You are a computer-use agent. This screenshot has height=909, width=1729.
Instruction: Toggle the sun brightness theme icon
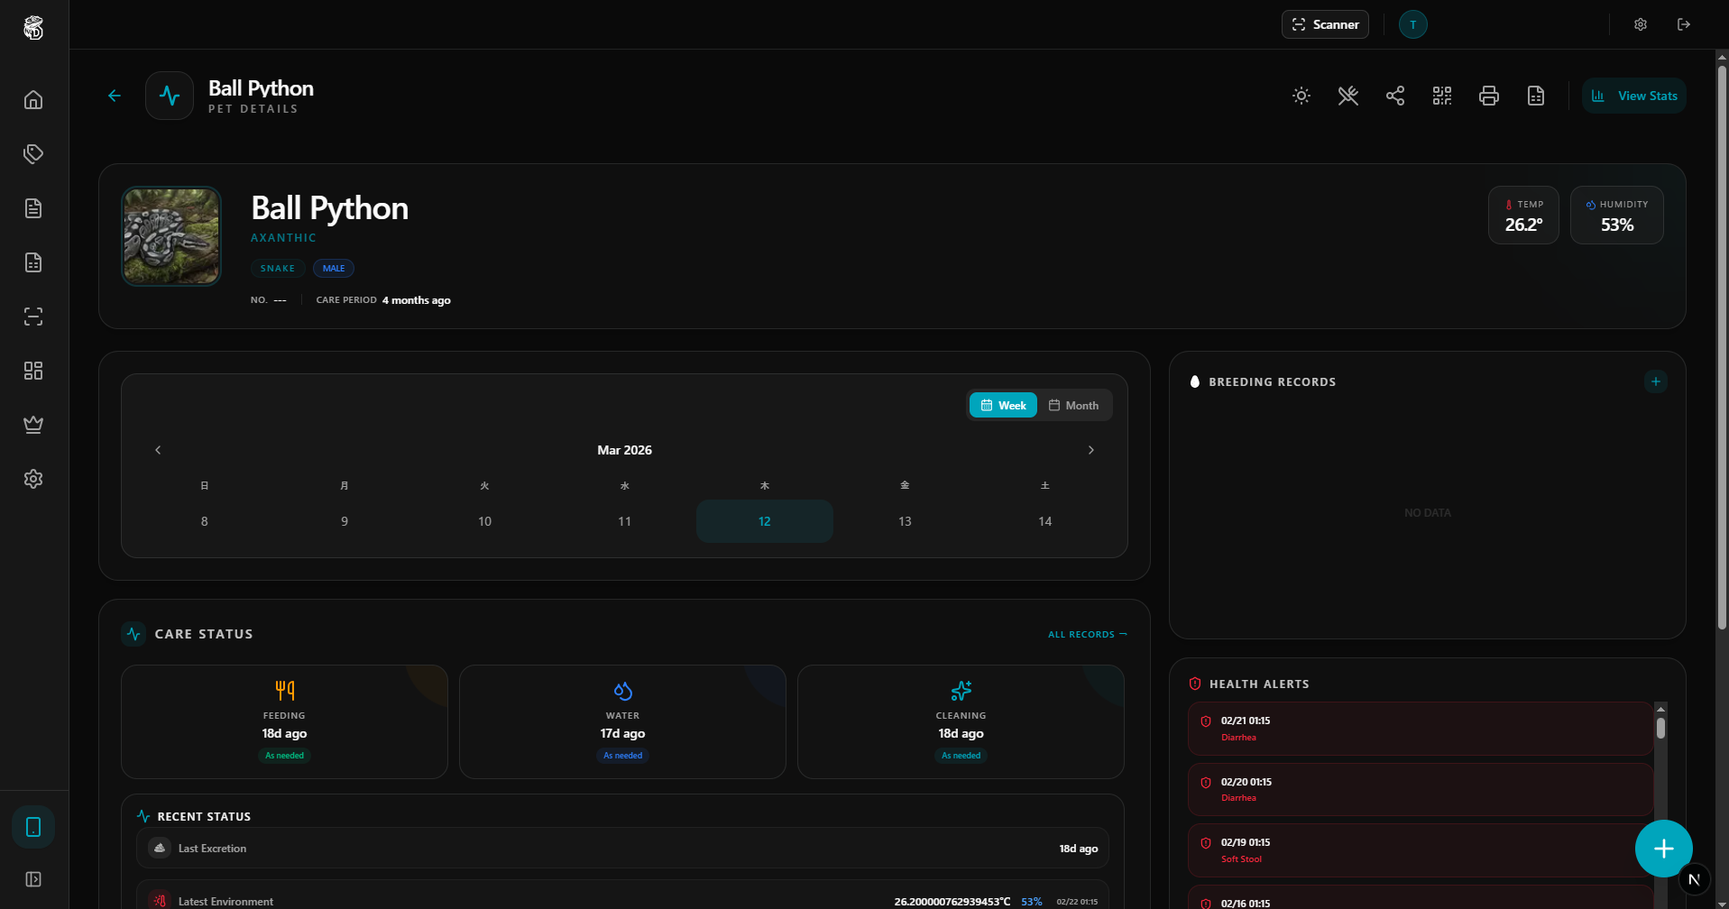(1301, 96)
